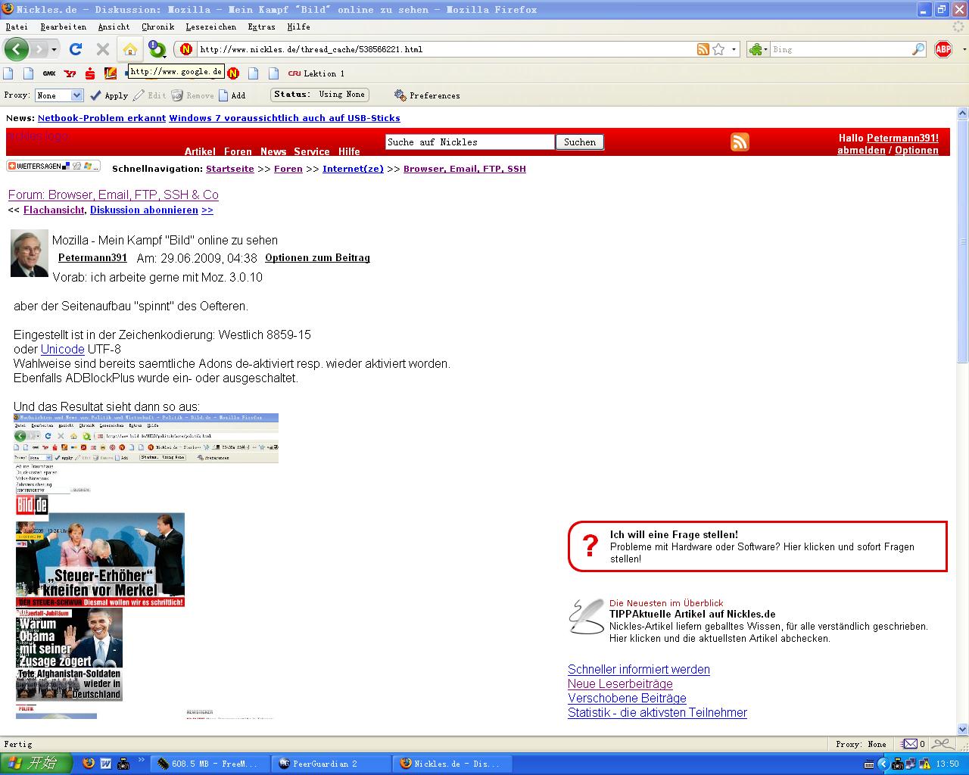Open the red Sparkasse bookmark icon
This screenshot has width=969, height=775.
point(90,73)
